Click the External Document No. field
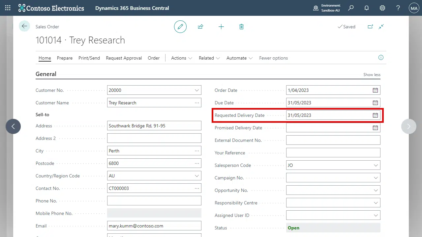The image size is (422, 237). coord(333,140)
